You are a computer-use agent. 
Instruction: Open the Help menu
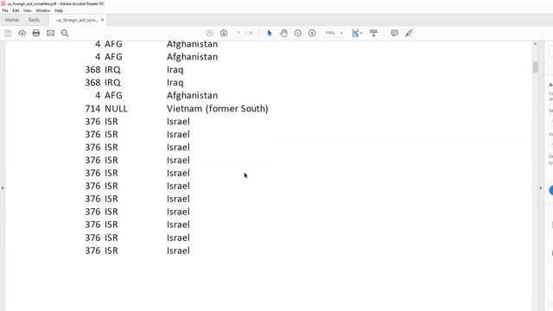tap(59, 10)
